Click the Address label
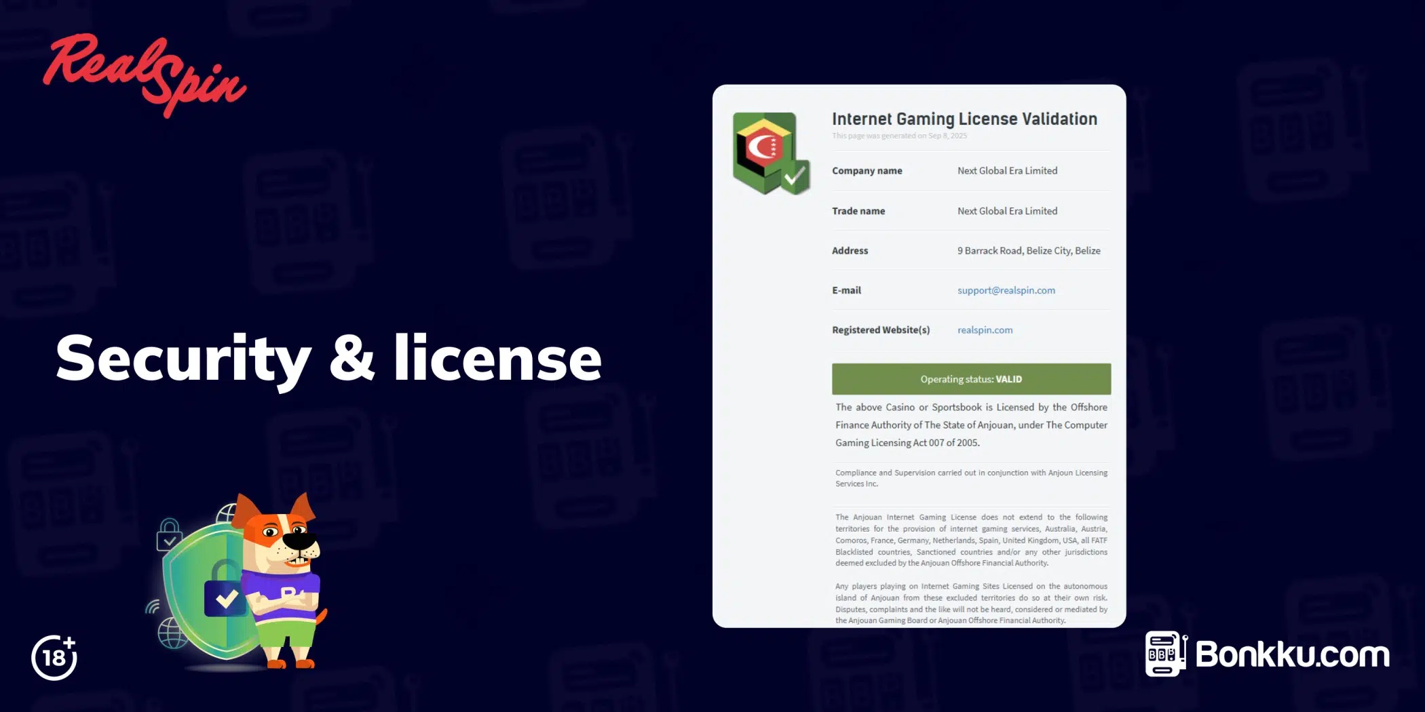Screen dimensions: 1425x712 pyautogui.click(x=850, y=251)
